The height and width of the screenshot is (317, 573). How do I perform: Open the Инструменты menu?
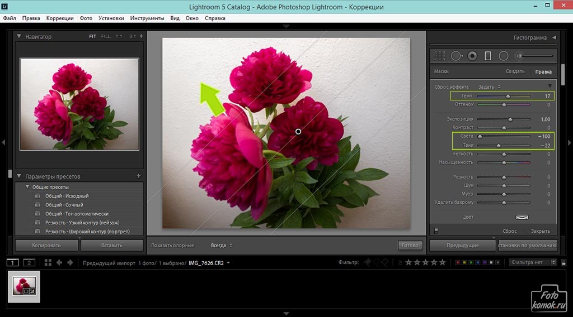[x=147, y=18]
